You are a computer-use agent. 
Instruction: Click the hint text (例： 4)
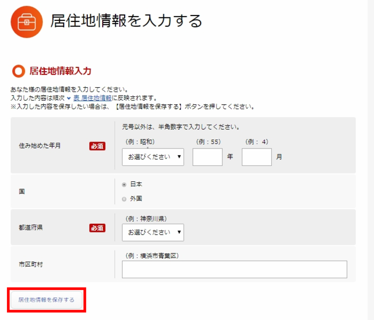click(257, 142)
